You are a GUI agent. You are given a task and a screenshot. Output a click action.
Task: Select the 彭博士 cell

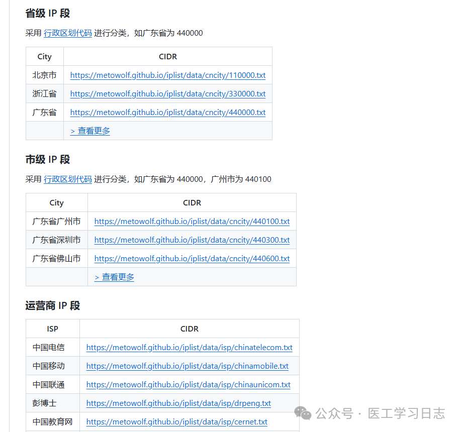tap(52, 403)
